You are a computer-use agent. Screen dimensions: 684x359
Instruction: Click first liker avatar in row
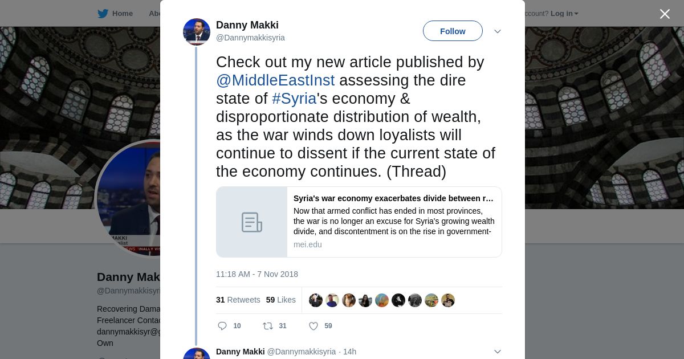[x=316, y=300]
